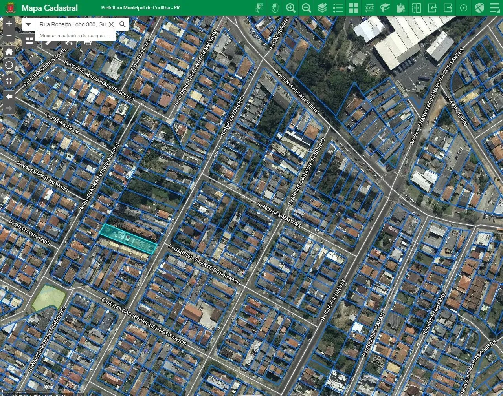This screenshot has width=503, height=396.
Task: Open the add layers tool
Action: tap(322, 8)
